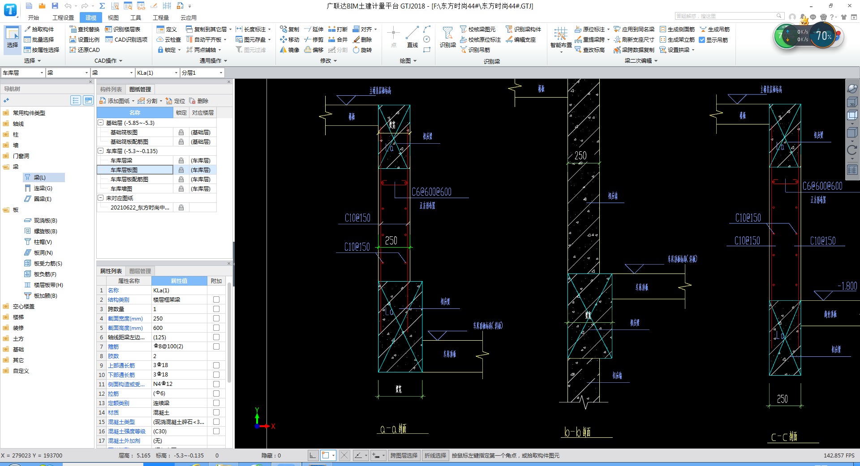Screen dimensions: 860x466
Task: Click 定位 button in drawing panel
Action: point(175,101)
